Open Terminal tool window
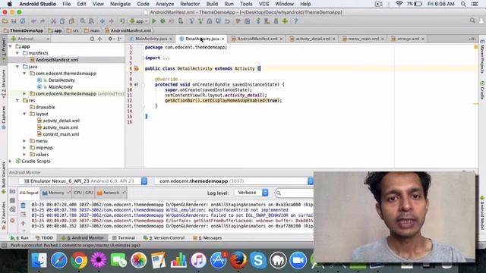The width and height of the screenshot is (486, 273). (x=123, y=237)
